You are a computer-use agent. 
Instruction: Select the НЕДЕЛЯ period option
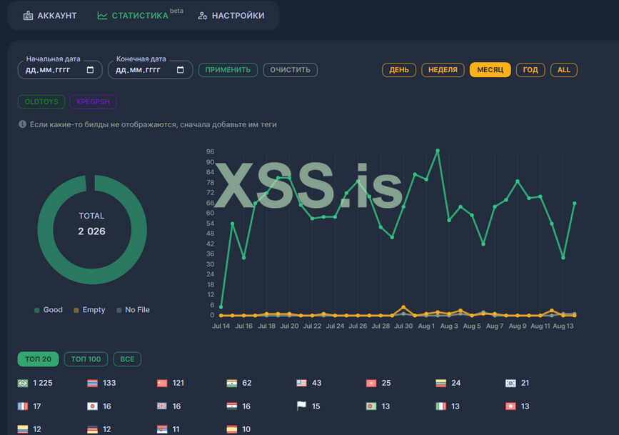(443, 70)
